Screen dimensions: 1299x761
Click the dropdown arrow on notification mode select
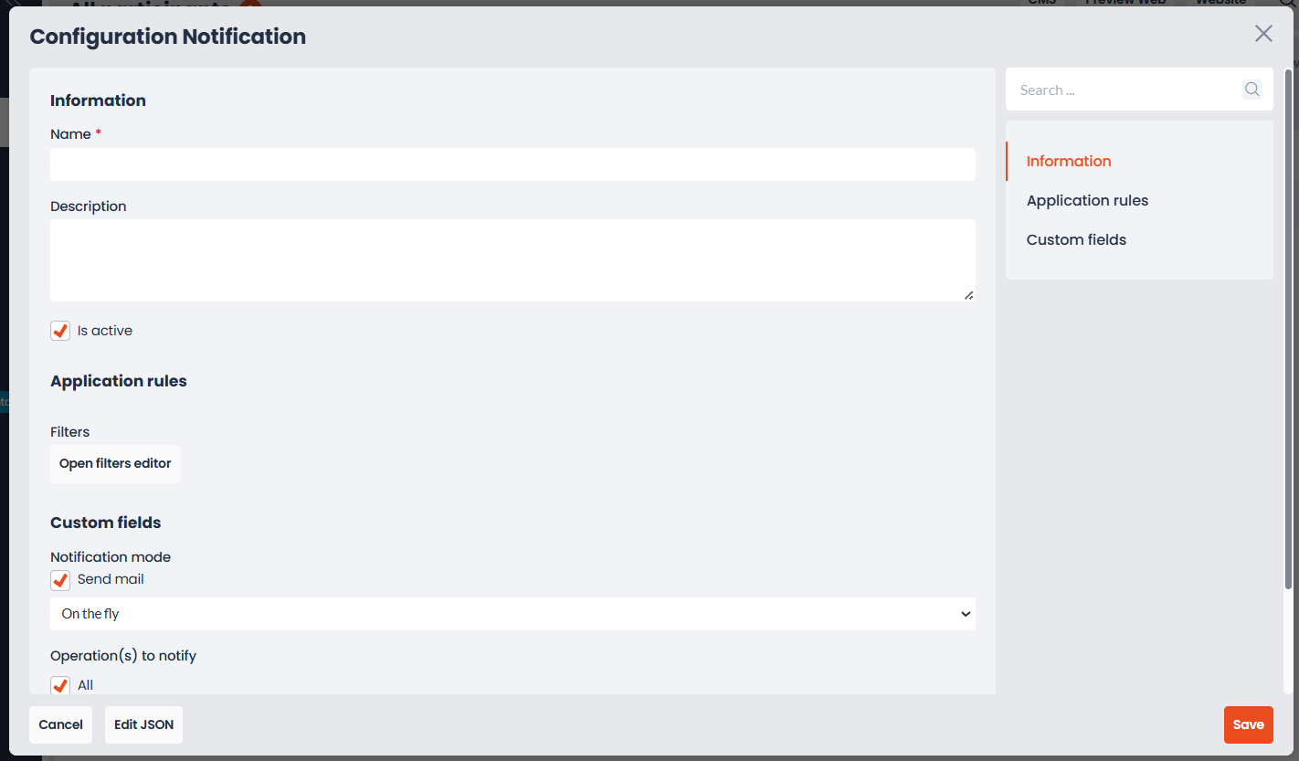[966, 614]
